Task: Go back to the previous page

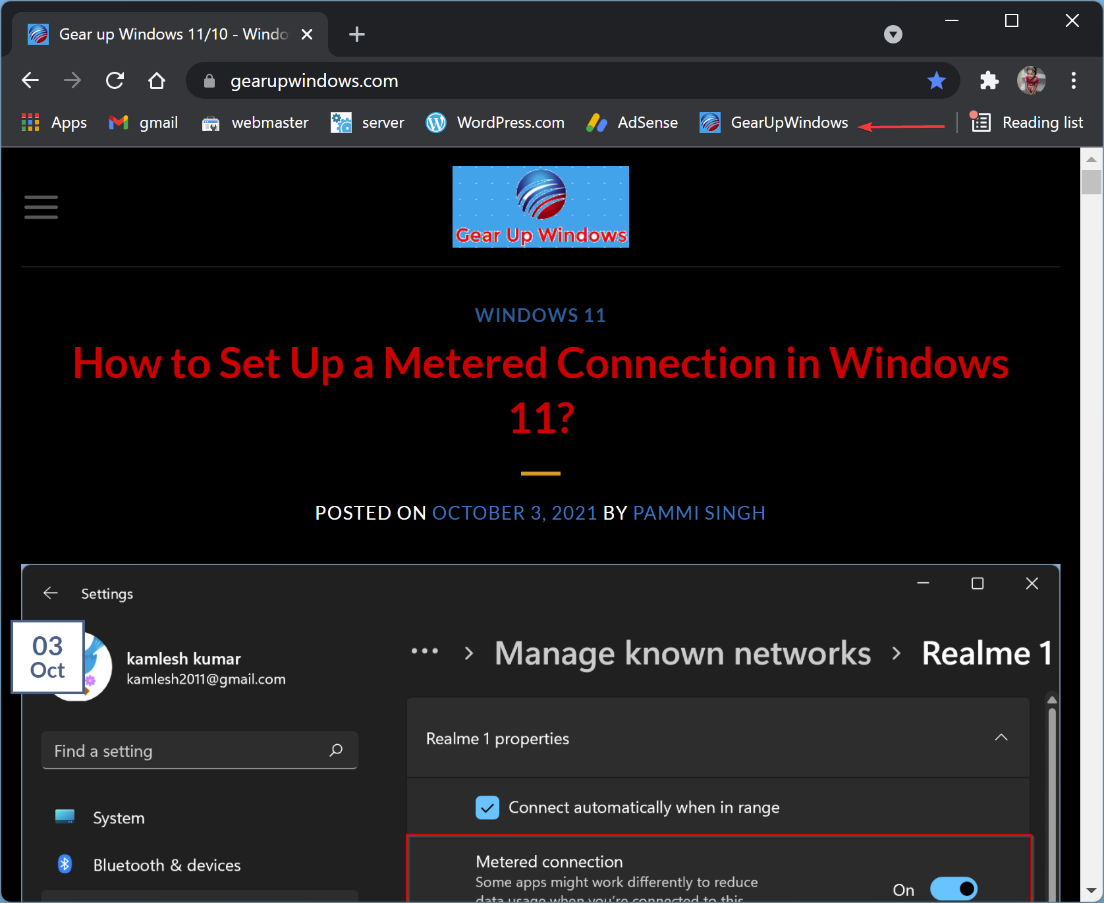Action: (30, 81)
